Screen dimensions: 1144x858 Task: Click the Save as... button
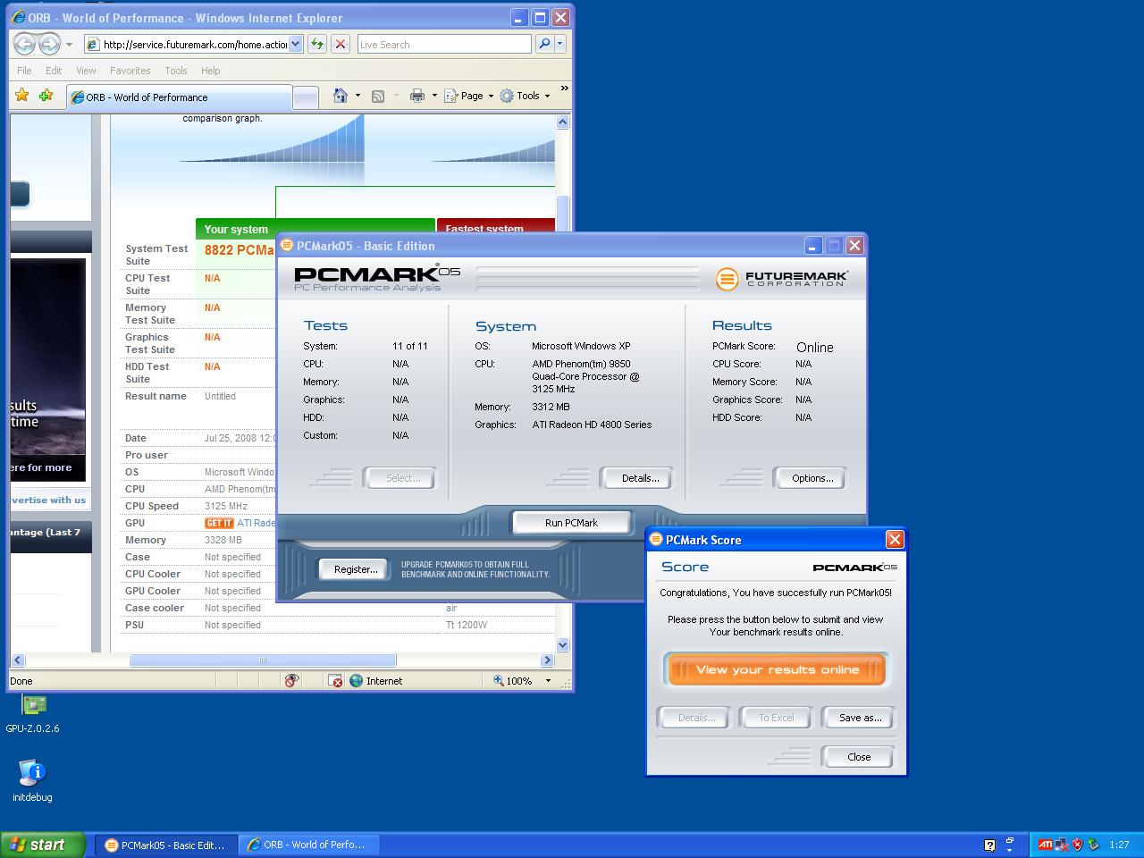[860, 718]
